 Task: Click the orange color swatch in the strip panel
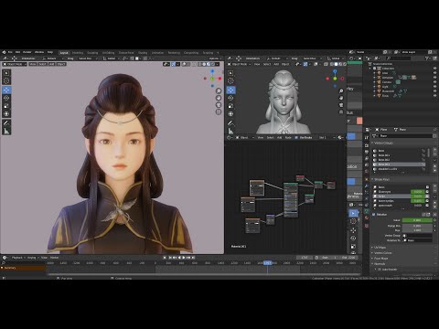[x=359, y=121]
